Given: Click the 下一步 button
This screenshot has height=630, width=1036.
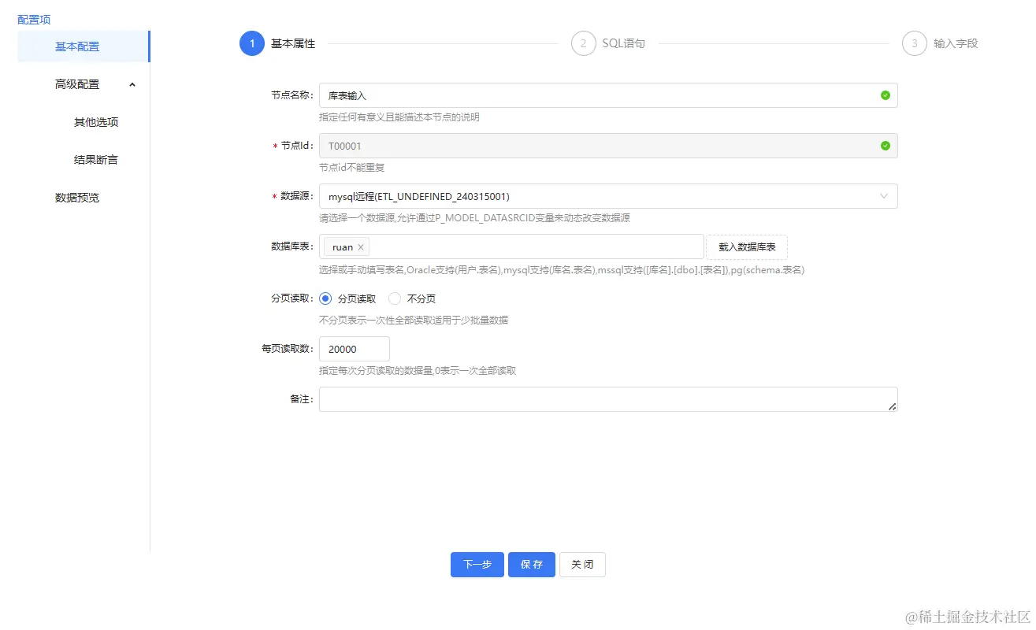Looking at the screenshot, I should pos(477,565).
